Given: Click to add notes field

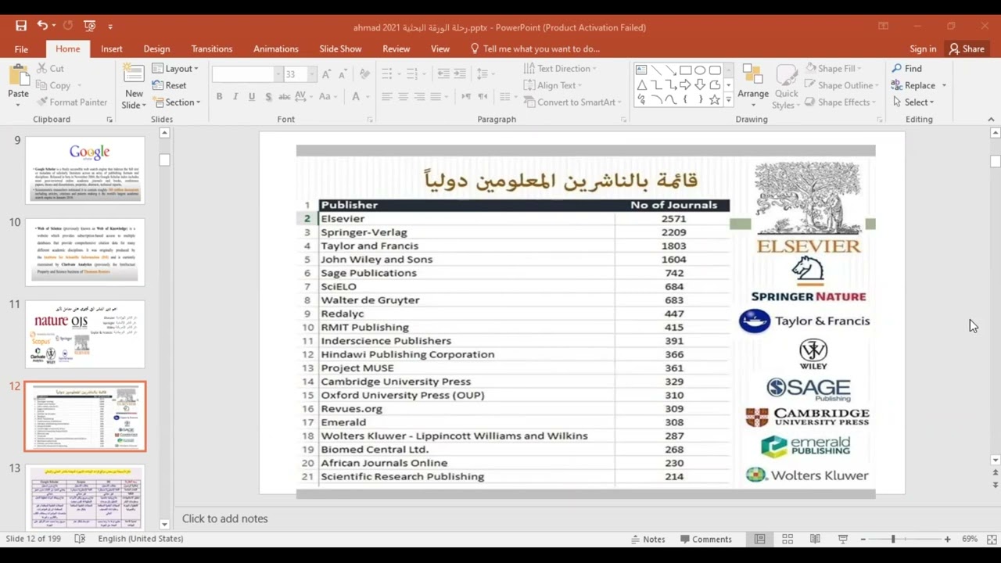Looking at the screenshot, I should pyautogui.click(x=224, y=518).
